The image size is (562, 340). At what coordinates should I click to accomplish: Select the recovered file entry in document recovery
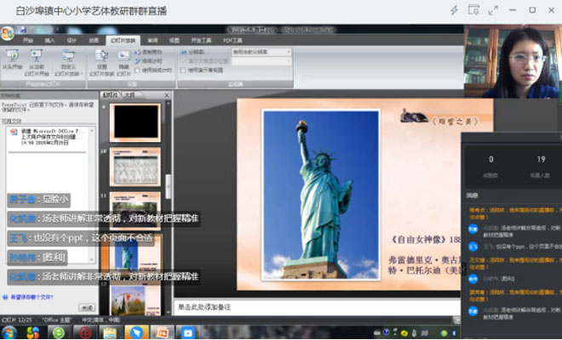(49, 137)
